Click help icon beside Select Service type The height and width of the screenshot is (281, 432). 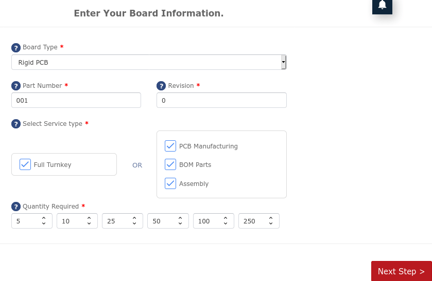pyautogui.click(x=16, y=124)
